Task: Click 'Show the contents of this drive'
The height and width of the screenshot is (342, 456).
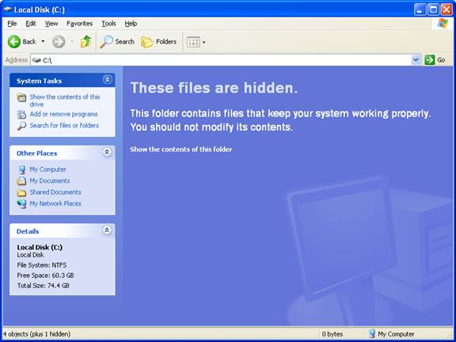Action: tap(65, 101)
